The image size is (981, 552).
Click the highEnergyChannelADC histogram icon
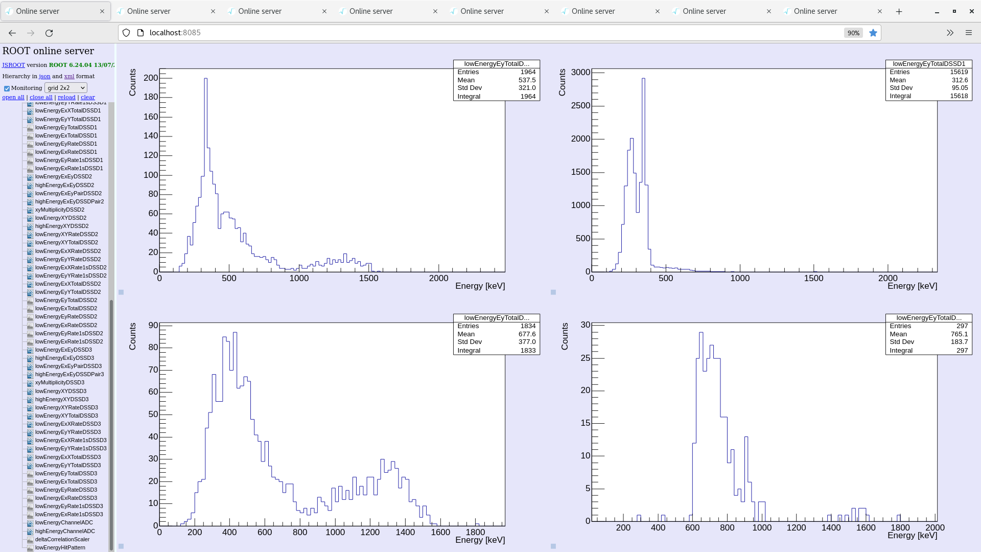30,531
